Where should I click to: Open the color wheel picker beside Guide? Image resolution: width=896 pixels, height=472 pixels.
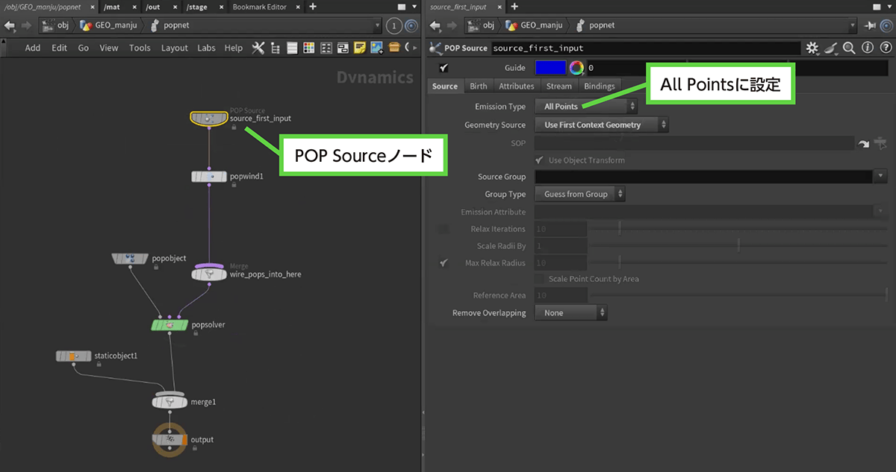coord(576,68)
